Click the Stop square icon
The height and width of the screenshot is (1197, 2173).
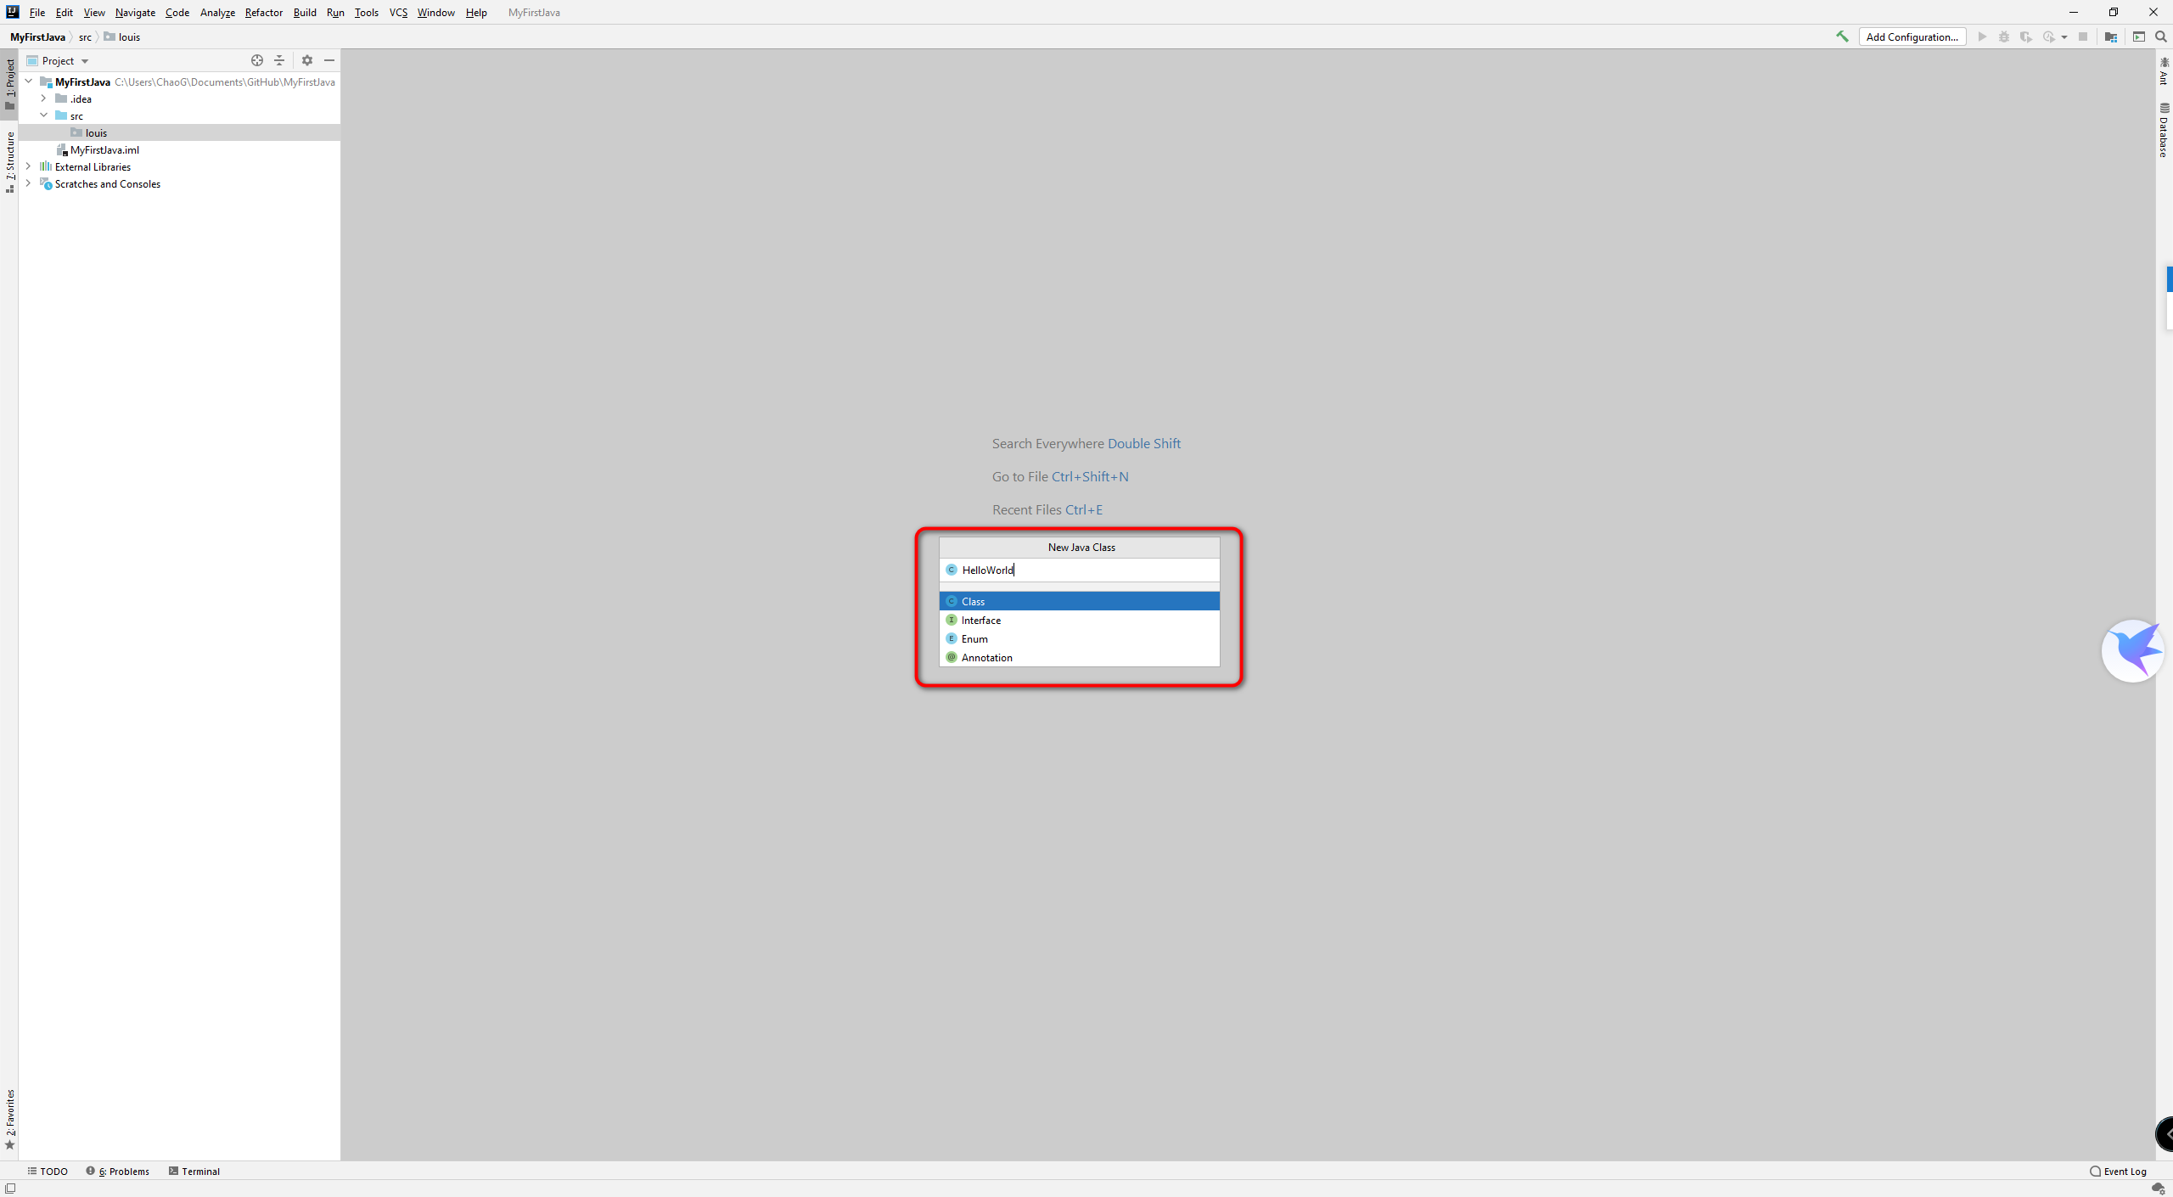(2083, 37)
